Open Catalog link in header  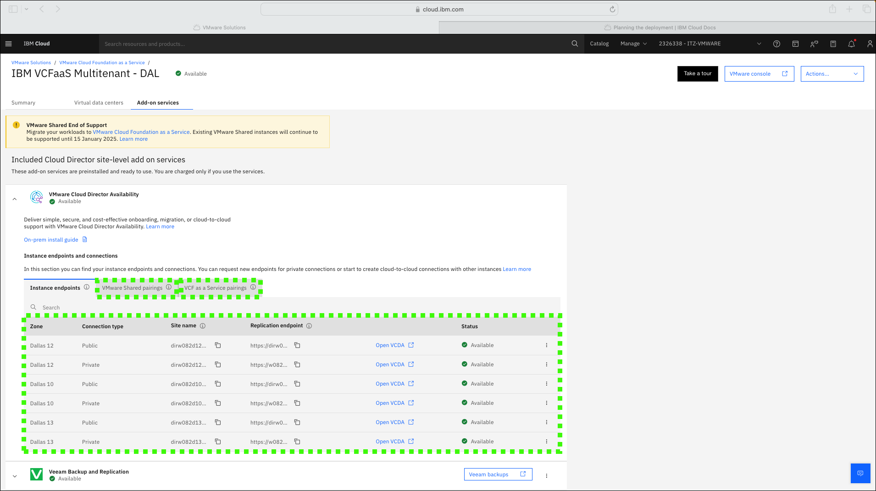coord(599,44)
